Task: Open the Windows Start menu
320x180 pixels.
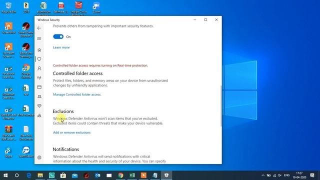Action: [5, 175]
